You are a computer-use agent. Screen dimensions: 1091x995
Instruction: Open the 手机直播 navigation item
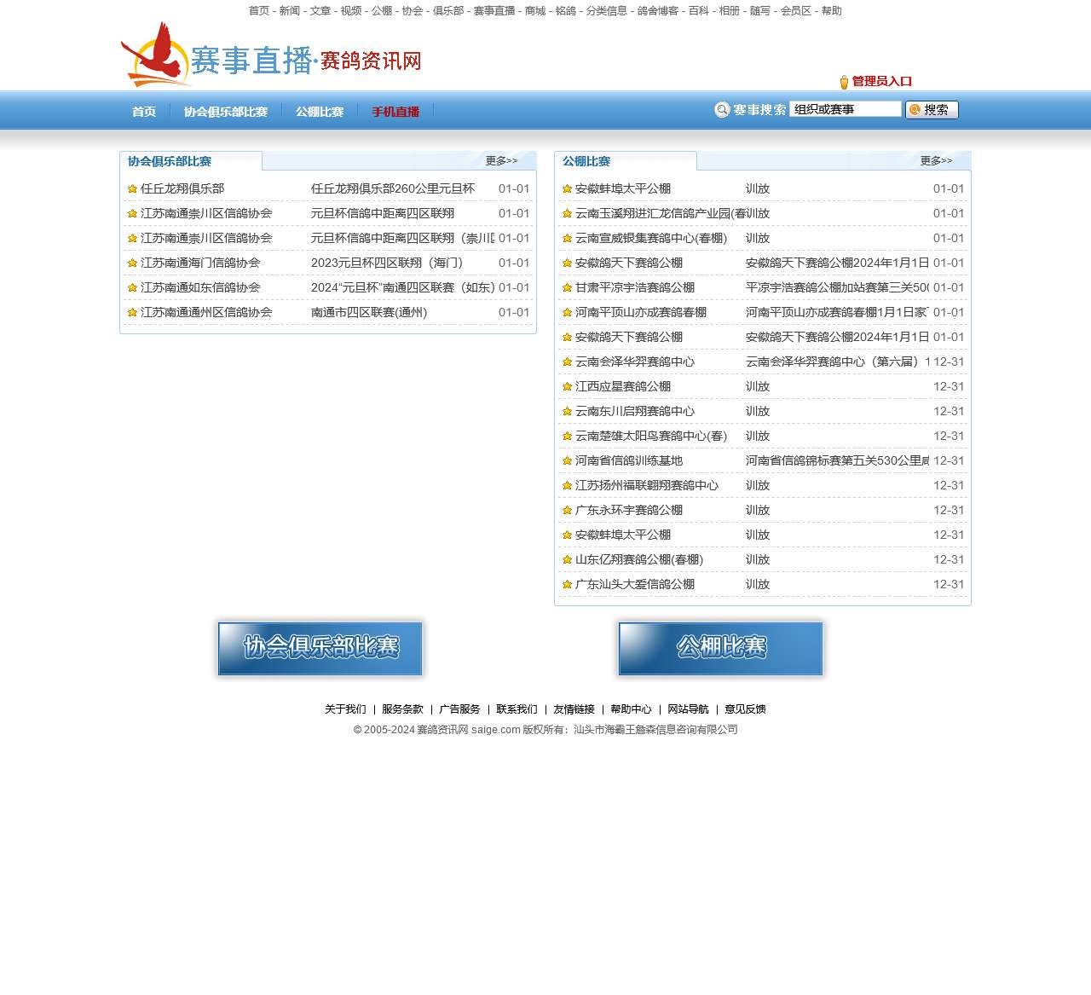point(395,111)
